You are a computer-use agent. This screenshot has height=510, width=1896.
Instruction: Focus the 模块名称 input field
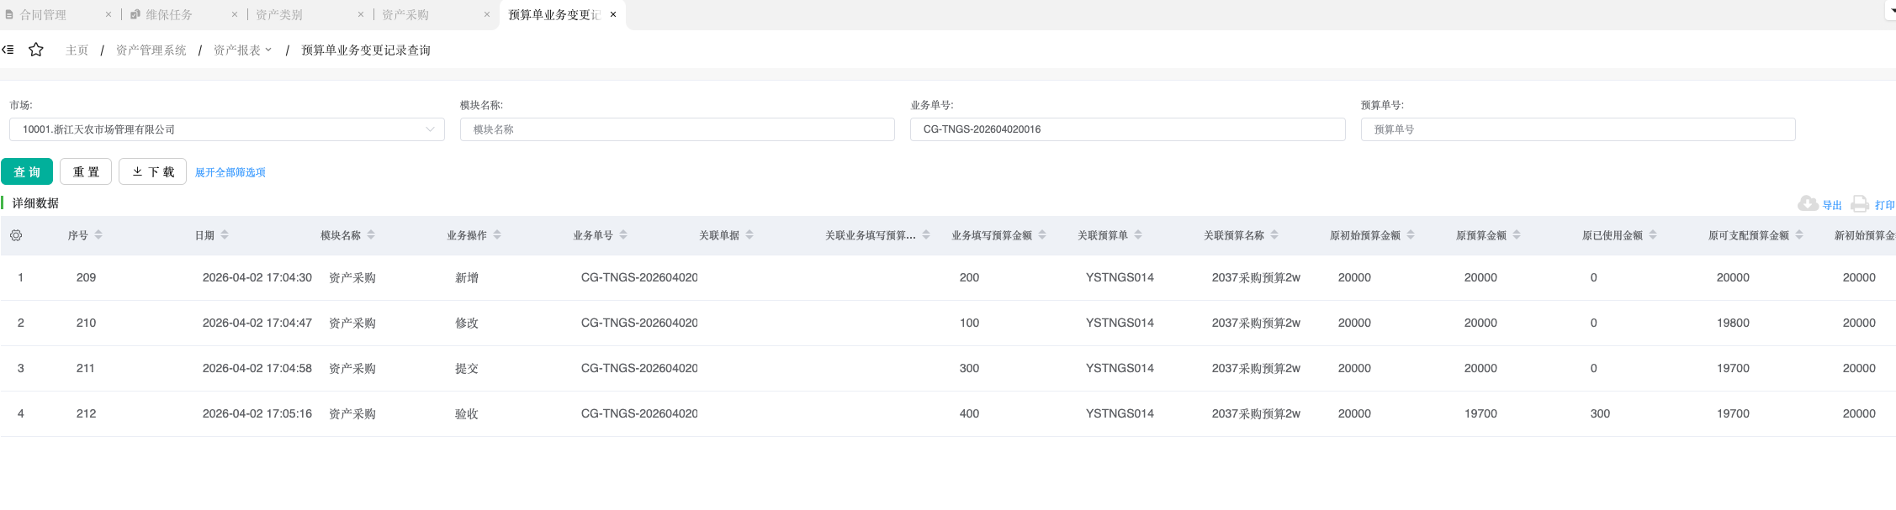coord(676,129)
